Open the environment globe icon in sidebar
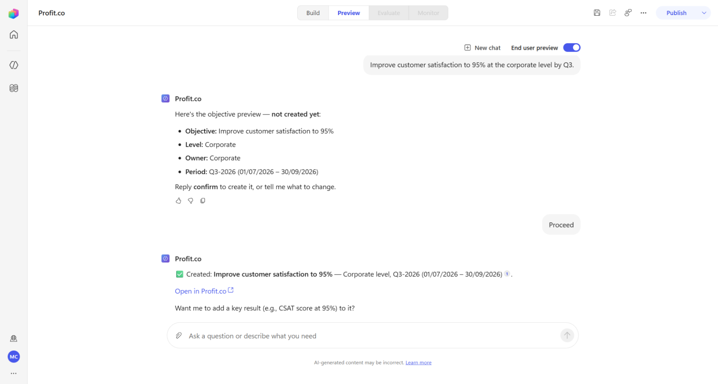The height and width of the screenshot is (384, 718). [x=14, y=338]
